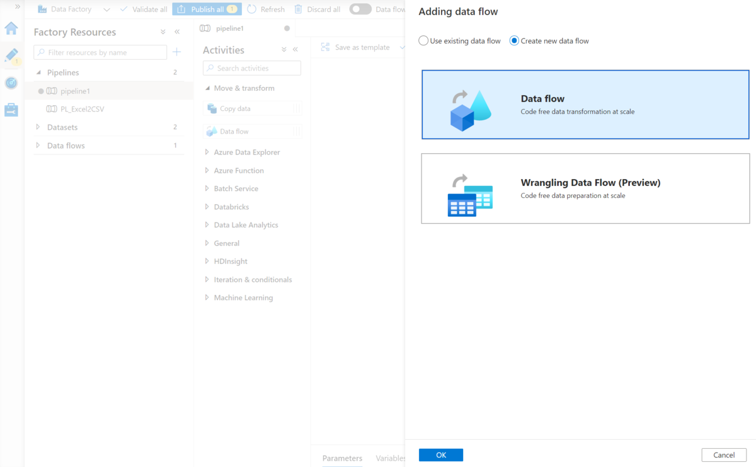
Task: Open the Variables tab
Action: coord(391,458)
